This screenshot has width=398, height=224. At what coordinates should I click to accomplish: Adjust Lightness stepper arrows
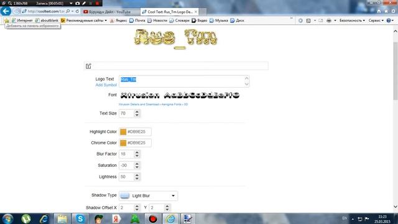coord(137,177)
